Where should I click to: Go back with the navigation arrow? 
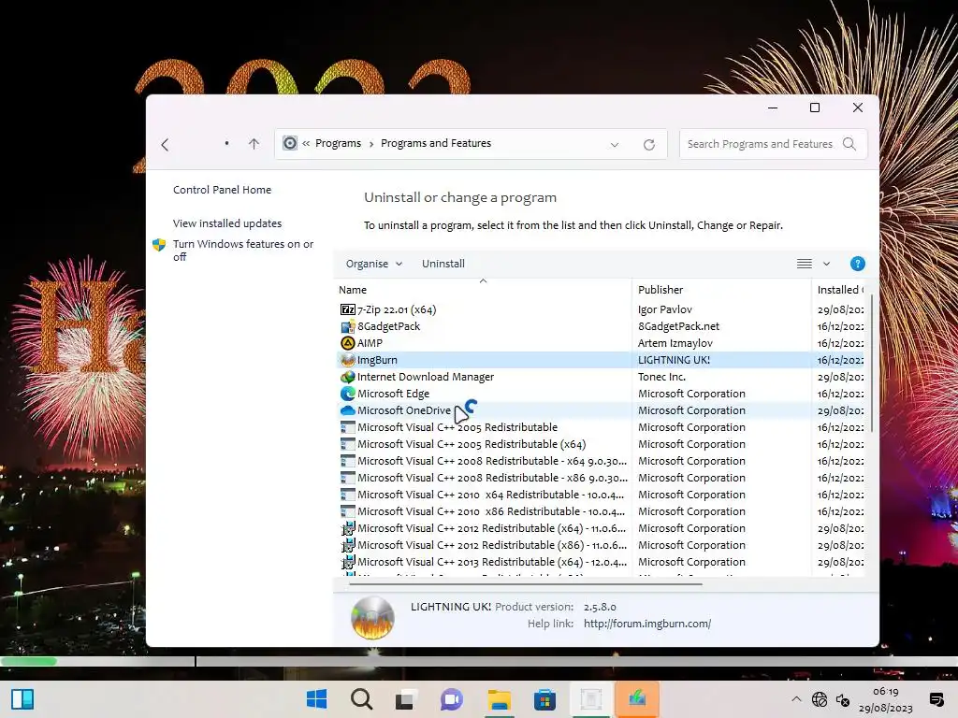(x=165, y=145)
